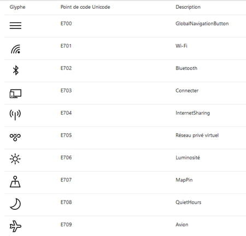246x236 pixels.
Task: Click the GlobalNavigationButton description text
Action: coord(202,23)
